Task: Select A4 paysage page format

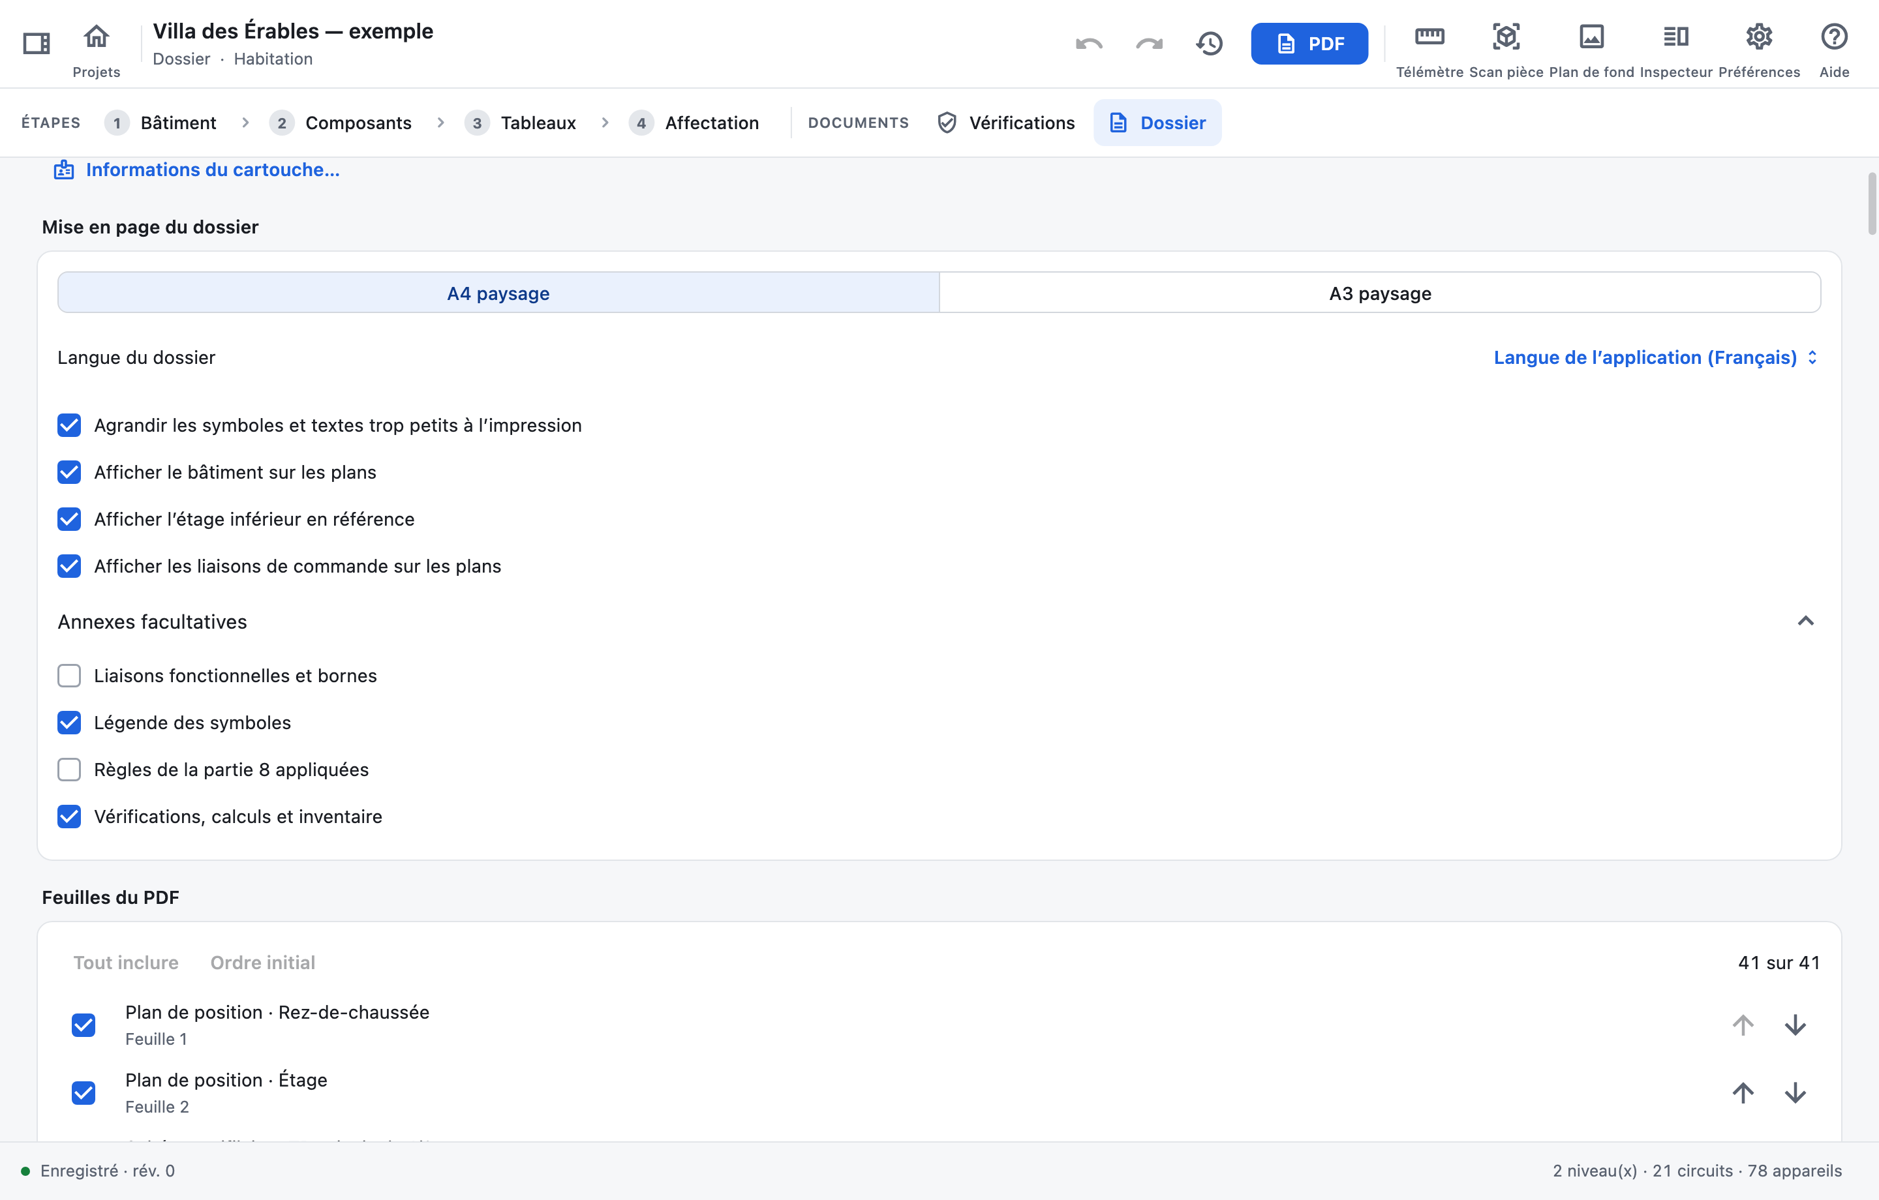Action: pyautogui.click(x=498, y=293)
